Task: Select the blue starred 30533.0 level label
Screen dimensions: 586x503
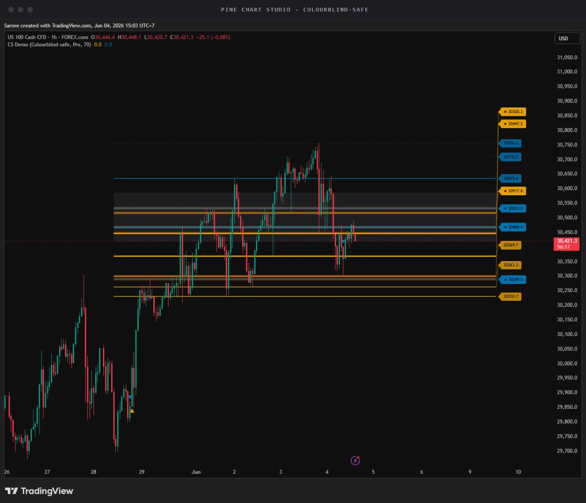Action: 512,209
